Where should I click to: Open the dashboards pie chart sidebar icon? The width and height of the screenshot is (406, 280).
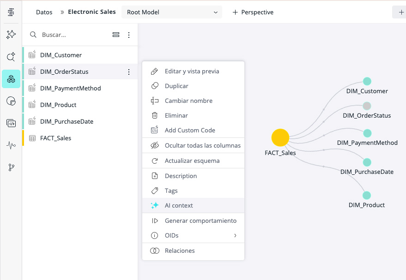pos(11,101)
